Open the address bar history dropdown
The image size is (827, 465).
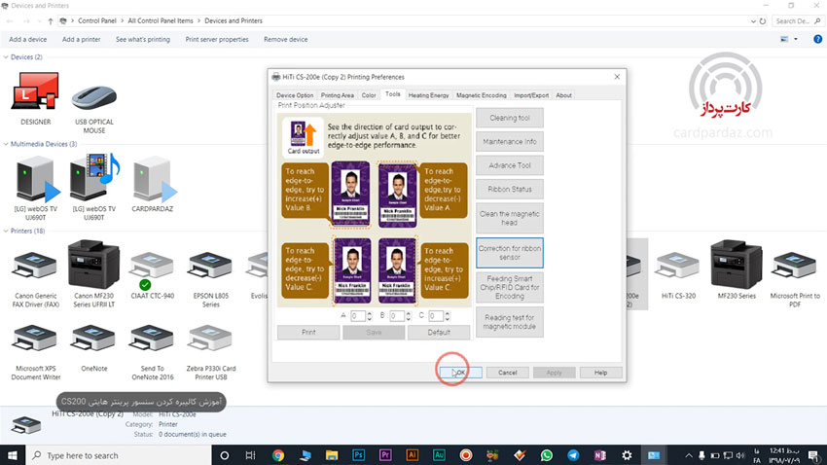(753, 21)
